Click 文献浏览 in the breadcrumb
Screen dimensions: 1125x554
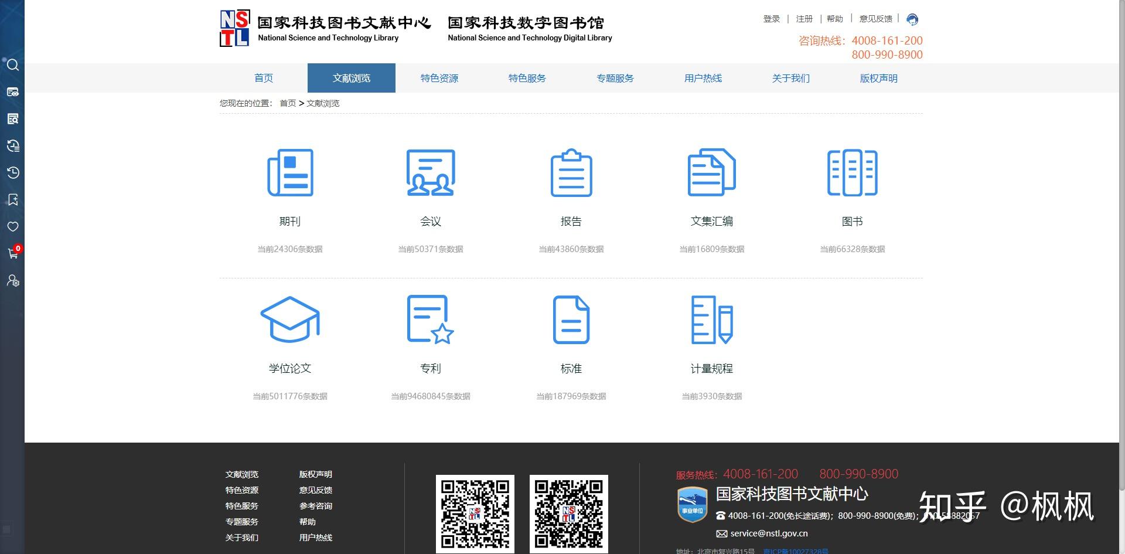[x=323, y=103]
